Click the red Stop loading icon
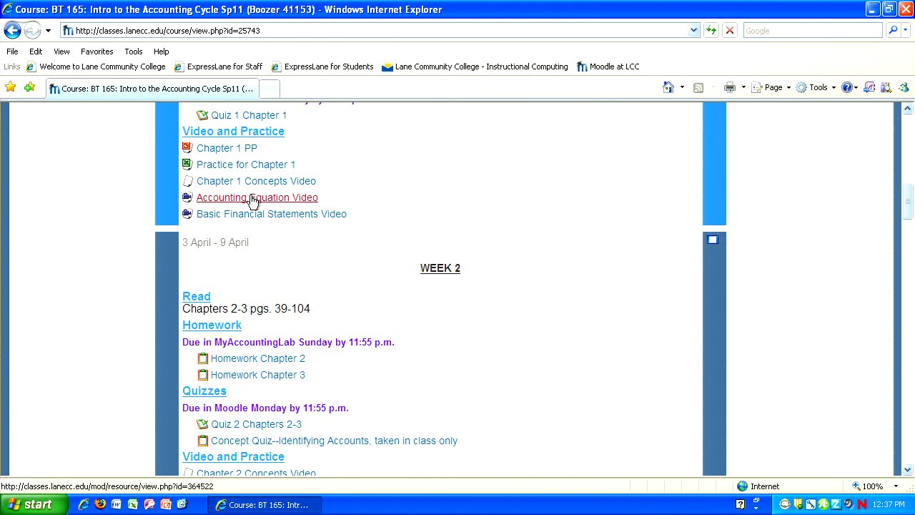Image resolution: width=915 pixels, height=515 pixels. pyautogui.click(x=729, y=31)
